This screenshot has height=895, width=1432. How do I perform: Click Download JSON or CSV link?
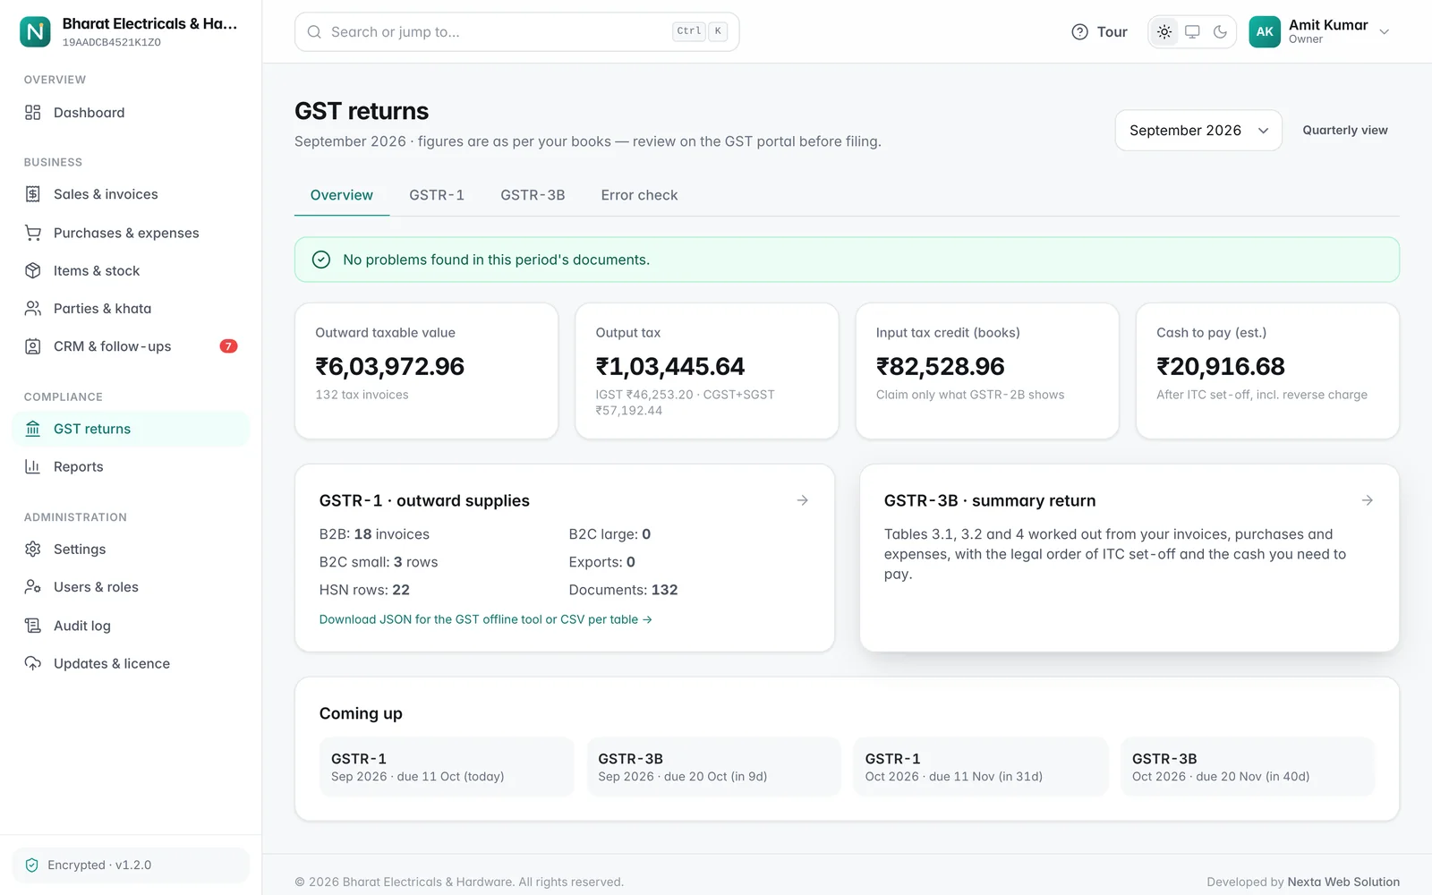485,619
